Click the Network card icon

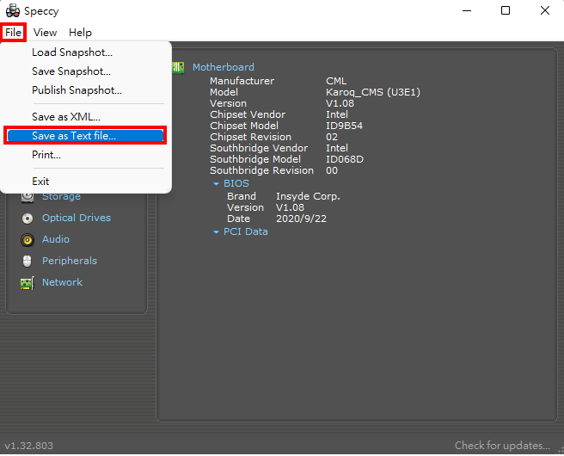(28, 283)
